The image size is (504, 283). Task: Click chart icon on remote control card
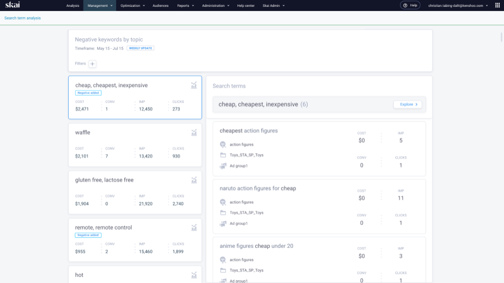pos(194,227)
